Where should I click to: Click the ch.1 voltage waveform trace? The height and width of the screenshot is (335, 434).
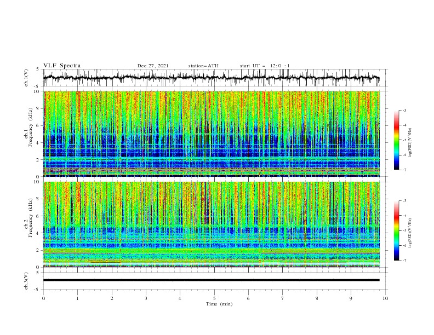click(211, 78)
